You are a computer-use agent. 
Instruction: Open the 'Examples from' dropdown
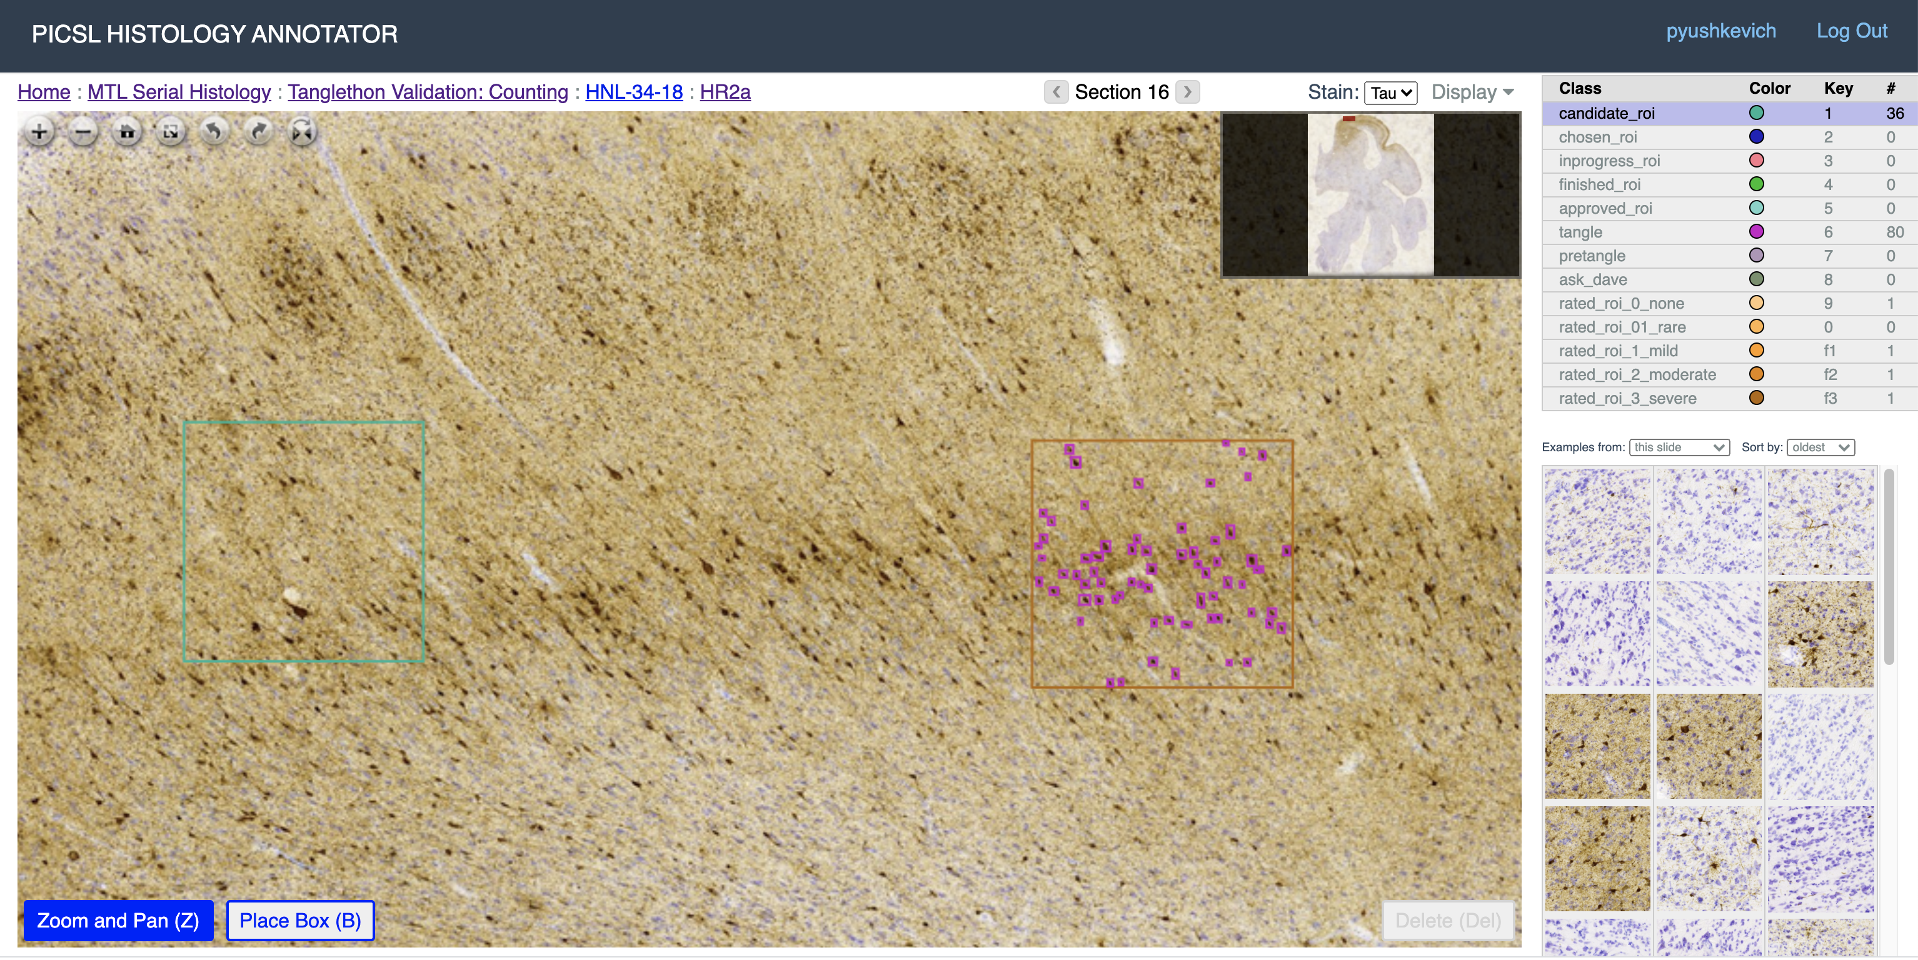coord(1679,447)
